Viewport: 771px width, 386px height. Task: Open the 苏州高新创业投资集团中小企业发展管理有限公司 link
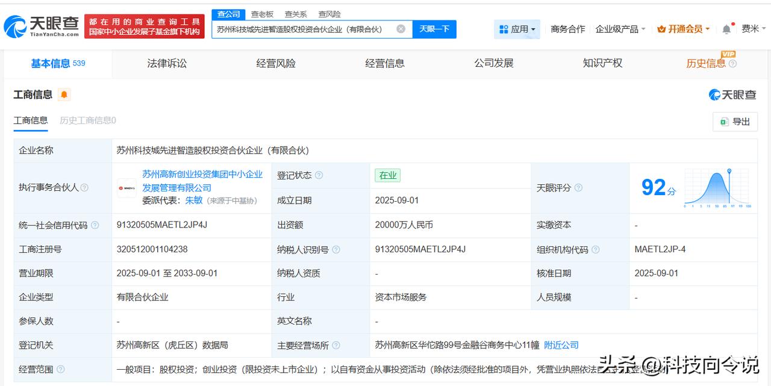202,181
